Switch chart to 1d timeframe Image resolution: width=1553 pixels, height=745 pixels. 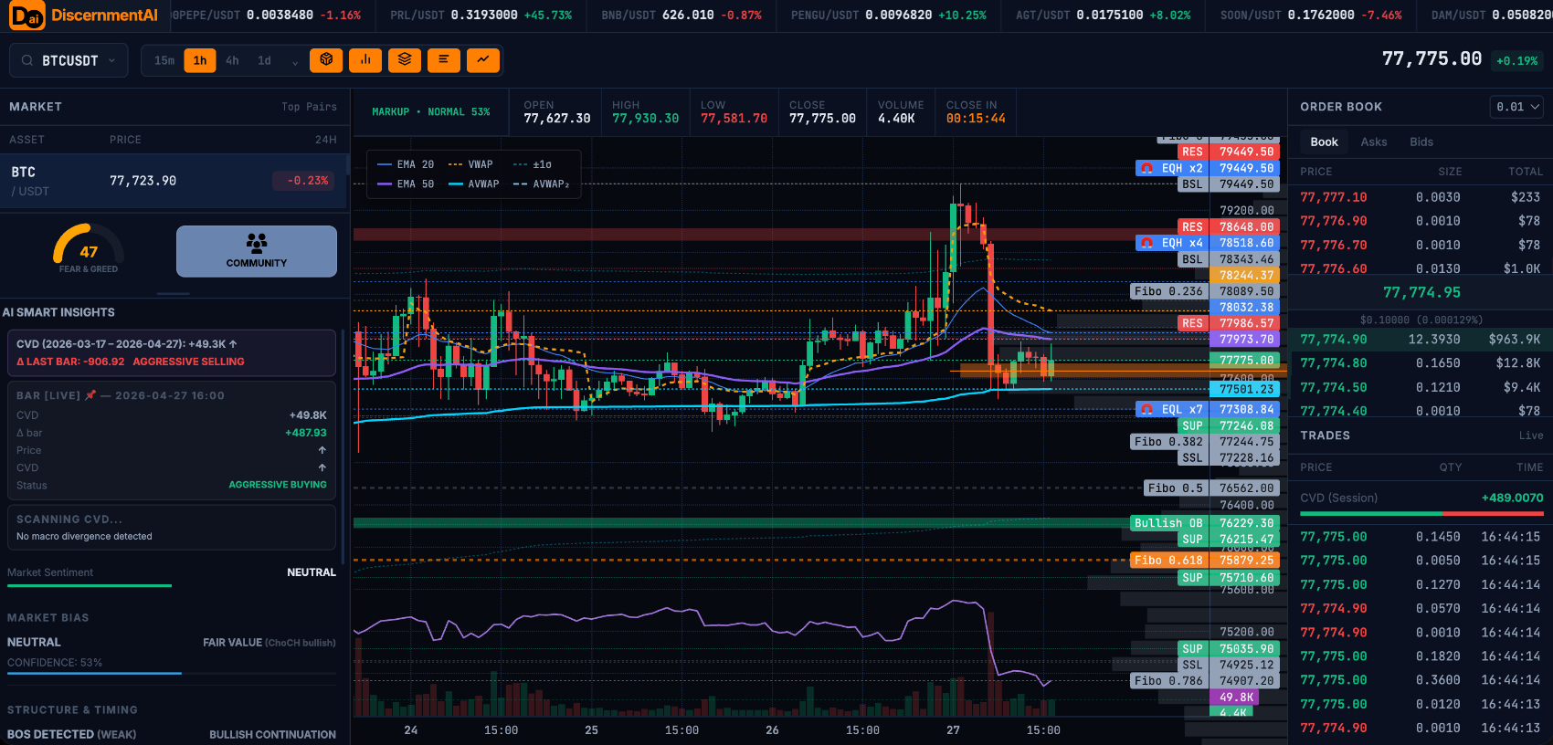coord(264,61)
